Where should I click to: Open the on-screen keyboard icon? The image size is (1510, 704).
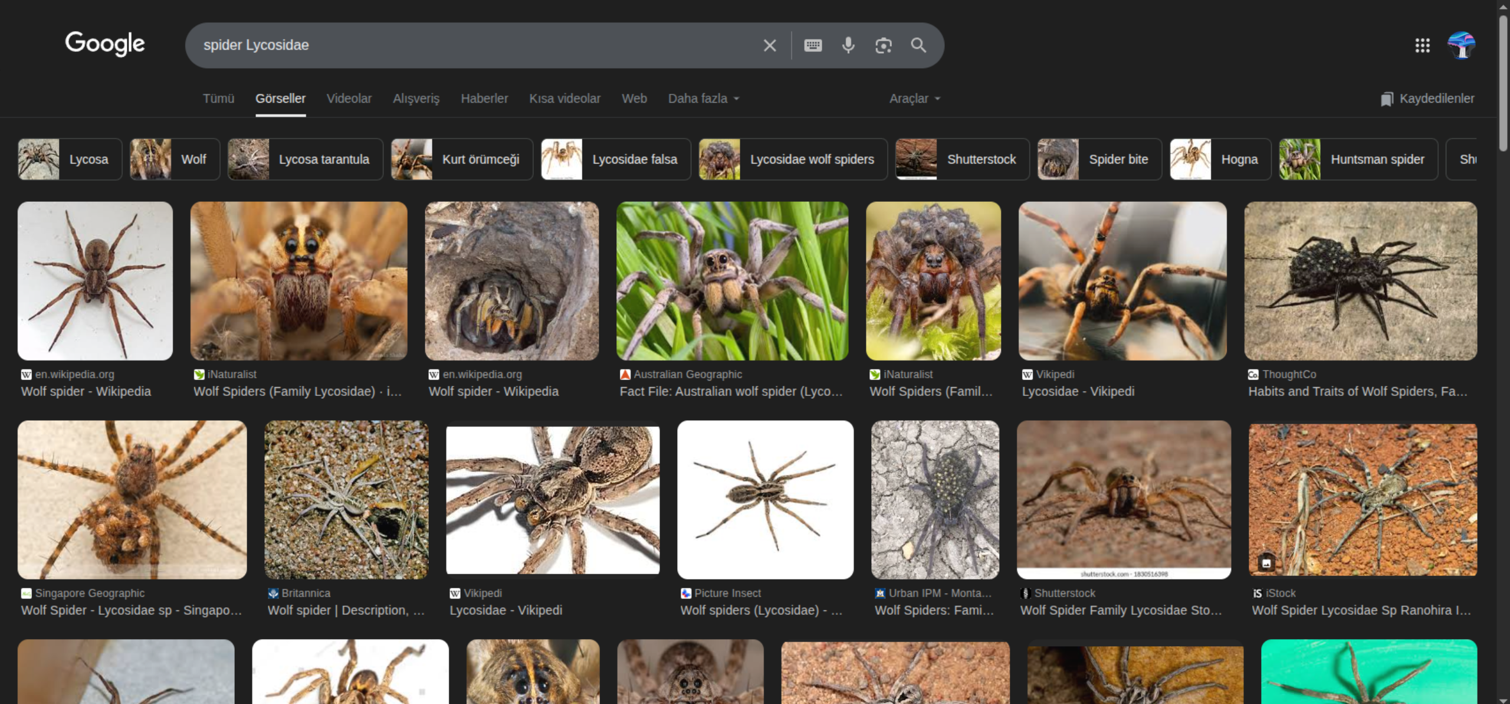(813, 45)
